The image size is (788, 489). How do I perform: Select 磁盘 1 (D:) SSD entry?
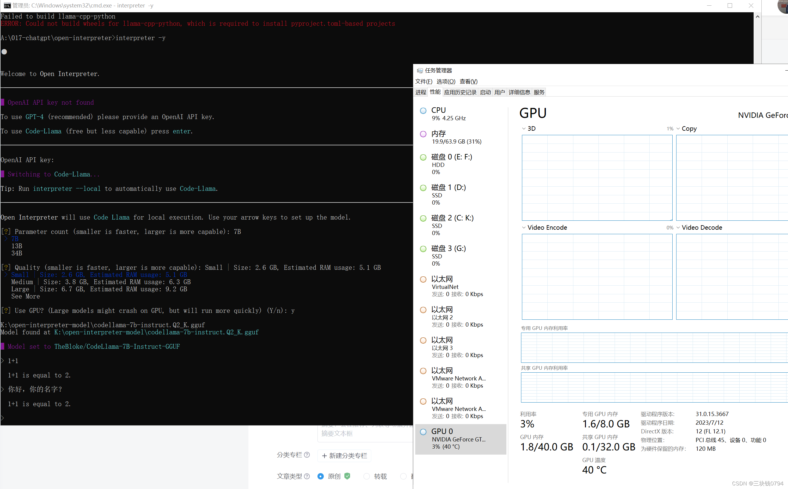pos(460,195)
